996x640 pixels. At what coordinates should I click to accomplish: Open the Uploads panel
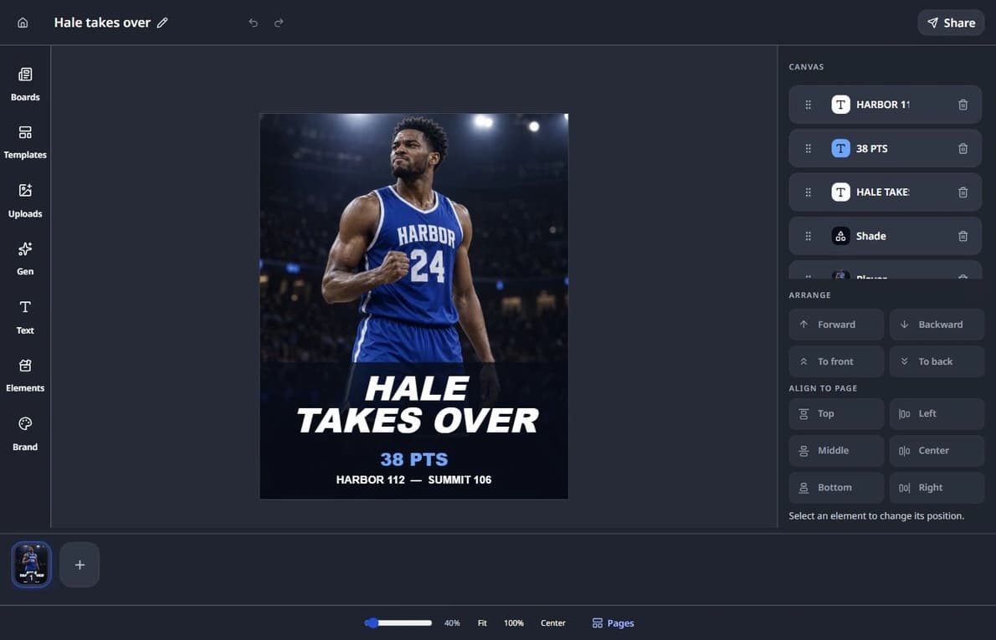(x=25, y=201)
